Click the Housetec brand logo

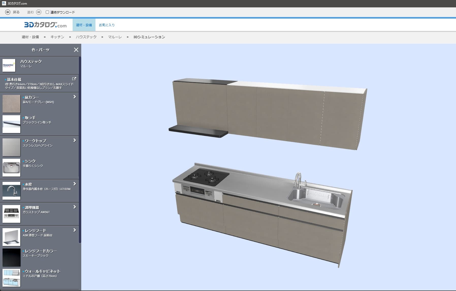click(x=9, y=65)
